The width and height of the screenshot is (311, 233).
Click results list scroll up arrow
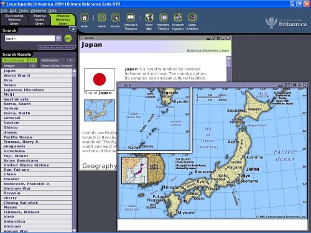(x=74, y=71)
